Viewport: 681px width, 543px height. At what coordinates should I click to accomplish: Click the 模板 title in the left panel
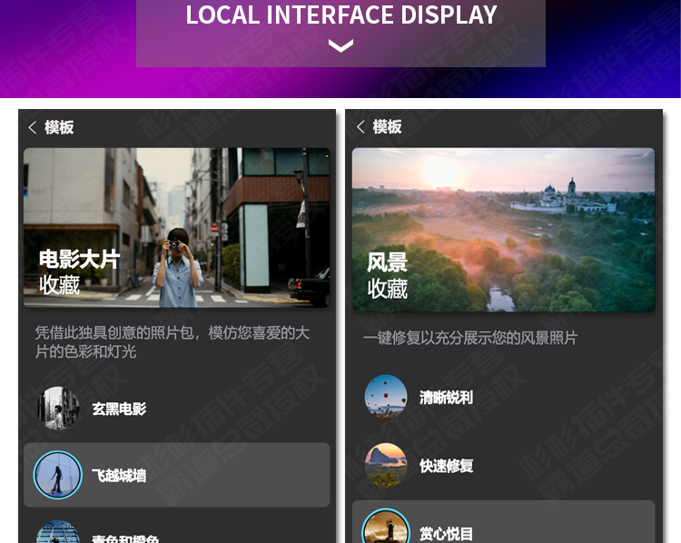tap(59, 127)
